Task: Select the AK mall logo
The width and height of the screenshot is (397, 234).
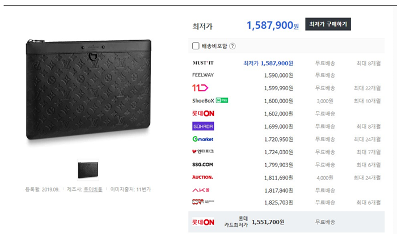Action: tap(201, 190)
